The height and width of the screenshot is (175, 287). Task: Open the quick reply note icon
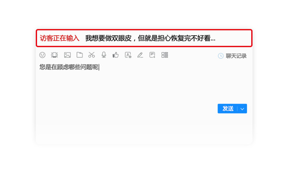tap(152, 55)
